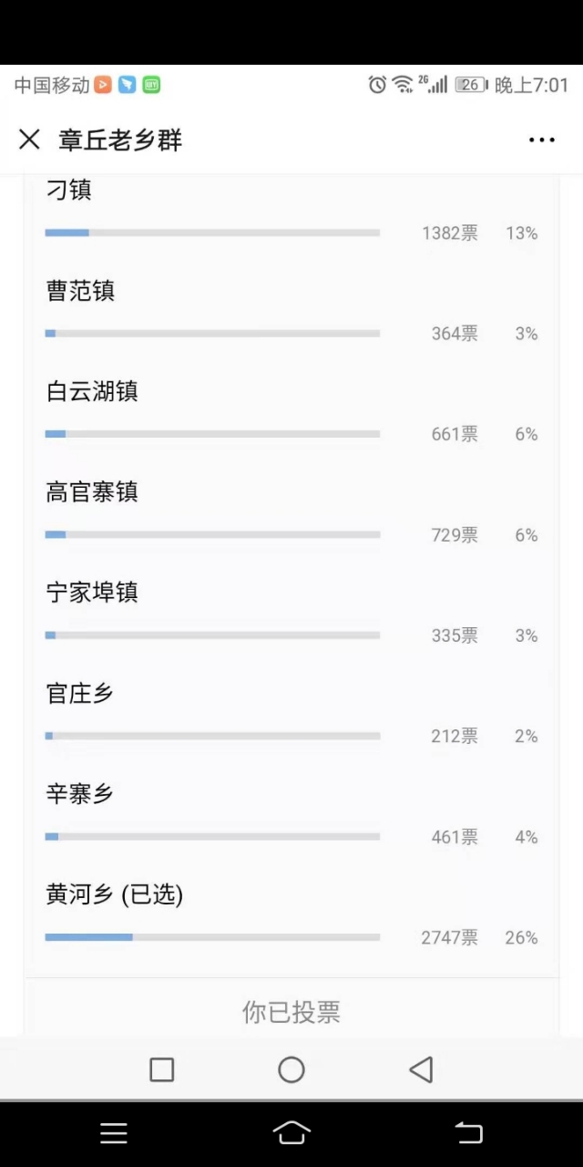Screen dimensions: 583x1167
Task: Tap the 章丘老乡群 page title
Action: 120,139
